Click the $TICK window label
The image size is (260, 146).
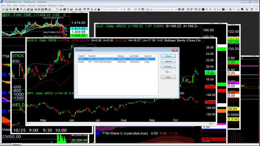18,56
